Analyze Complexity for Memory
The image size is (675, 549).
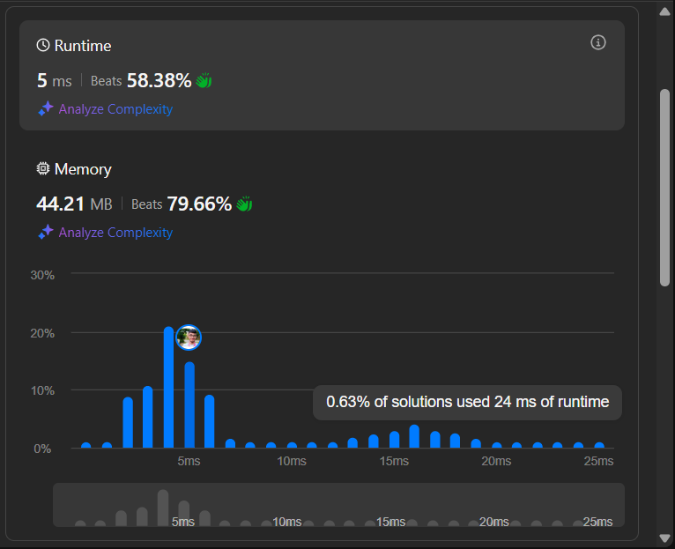(115, 232)
